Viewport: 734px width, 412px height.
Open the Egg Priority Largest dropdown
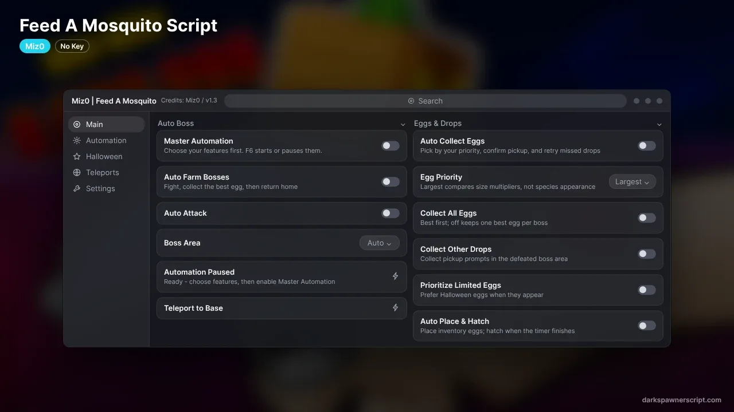tap(633, 182)
